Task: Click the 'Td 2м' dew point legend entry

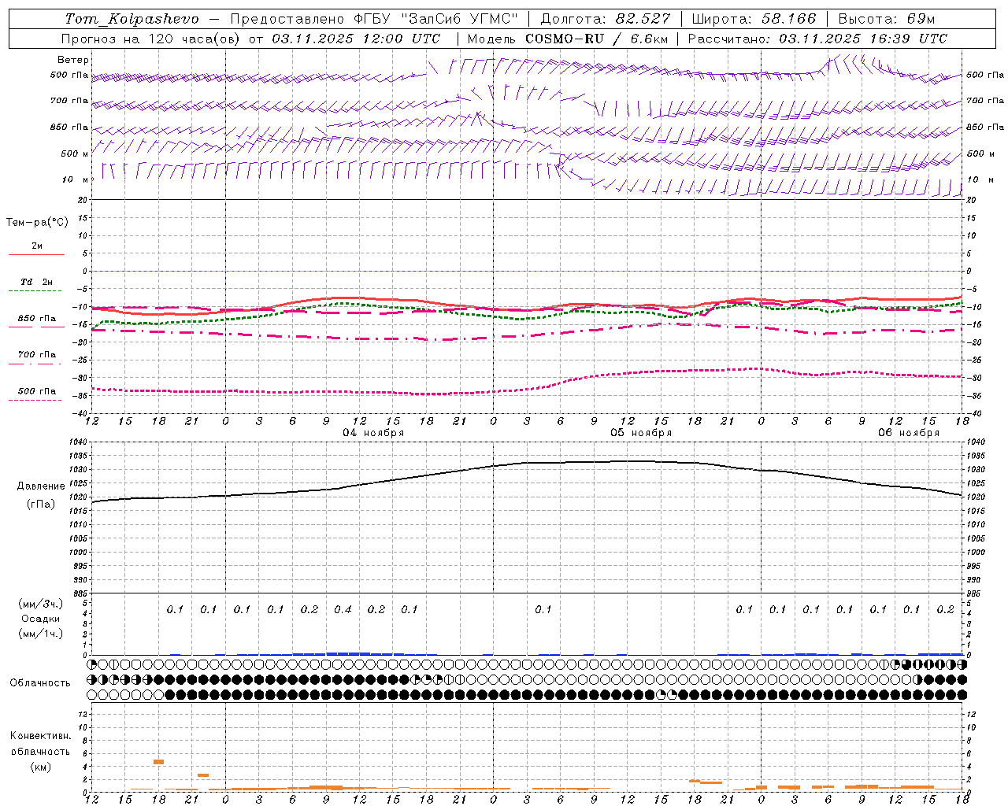Action: [x=37, y=282]
